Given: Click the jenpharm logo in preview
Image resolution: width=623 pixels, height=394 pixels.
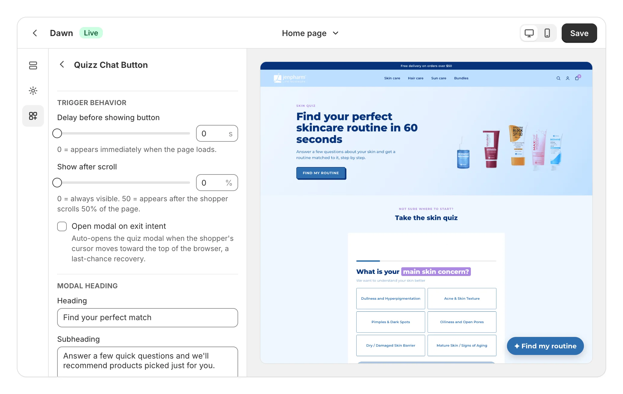Looking at the screenshot, I should [290, 78].
